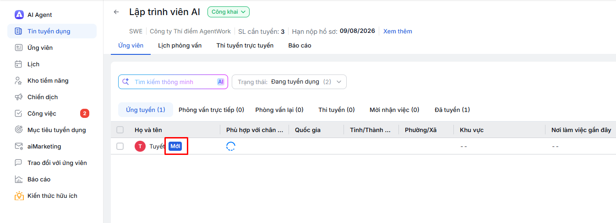Click the Quốc gia column header

coord(308,130)
